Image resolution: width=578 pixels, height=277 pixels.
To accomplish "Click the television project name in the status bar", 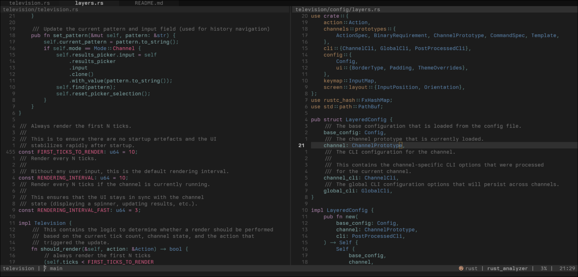I will pyautogui.click(x=18, y=268).
